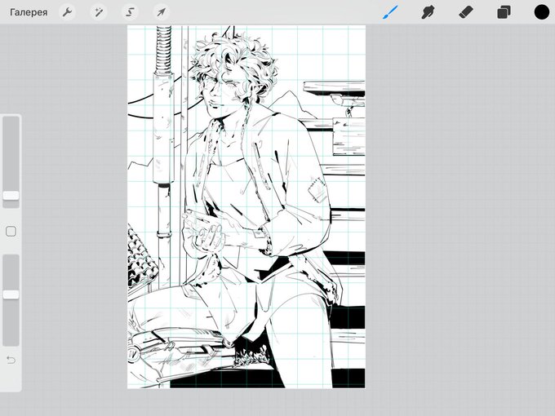The height and width of the screenshot is (416, 555).
Task: Open the Layers panel
Action: click(x=504, y=12)
